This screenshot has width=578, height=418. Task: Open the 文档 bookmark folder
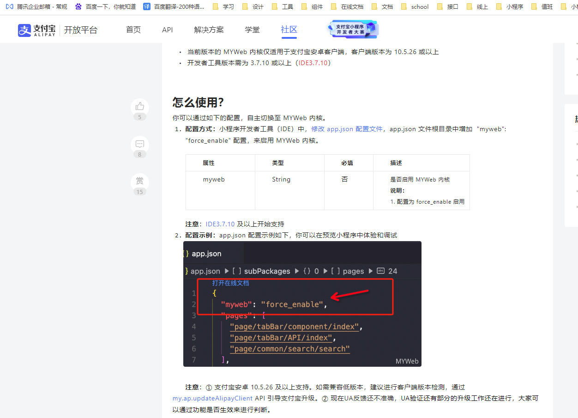click(382, 6)
